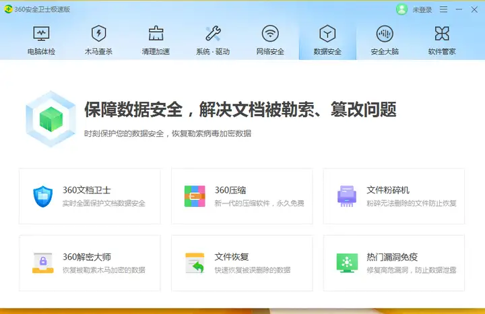
Task: Open the hamburger main menu
Action: coord(443,9)
